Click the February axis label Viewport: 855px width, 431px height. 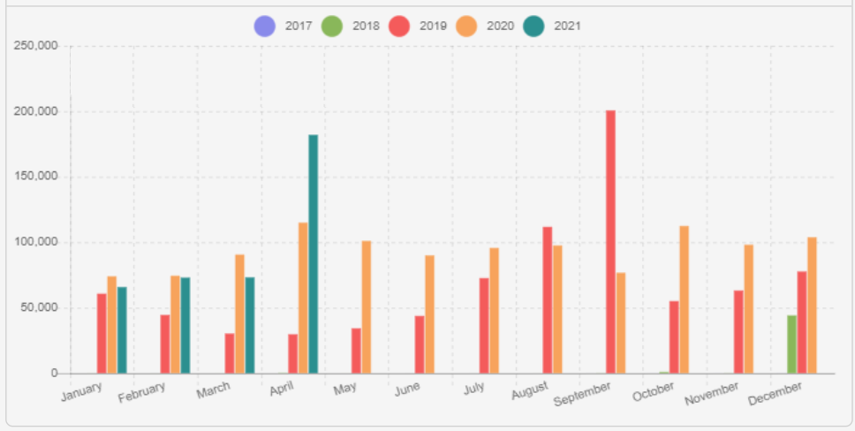point(142,392)
